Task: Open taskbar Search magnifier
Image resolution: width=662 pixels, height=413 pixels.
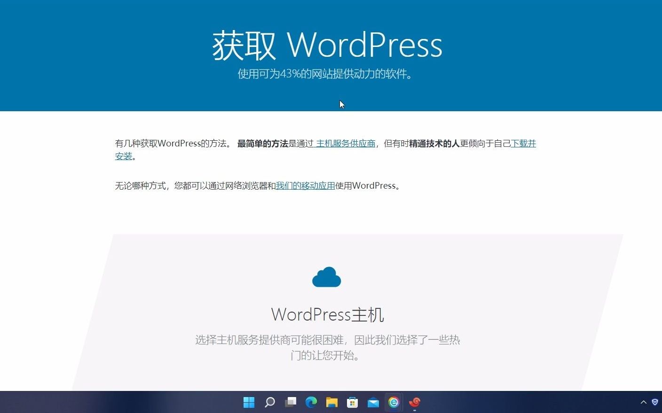Action: click(270, 402)
